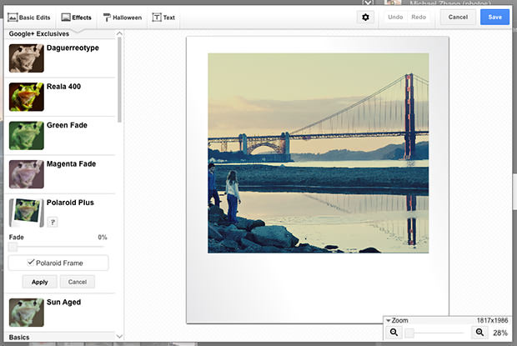Click the Magenta Fade label
517x346 pixels.
71,164
